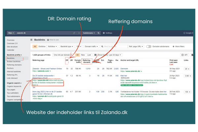Expand links dropdown showing 3.9K
198x132 pixels.
pos(188,76)
